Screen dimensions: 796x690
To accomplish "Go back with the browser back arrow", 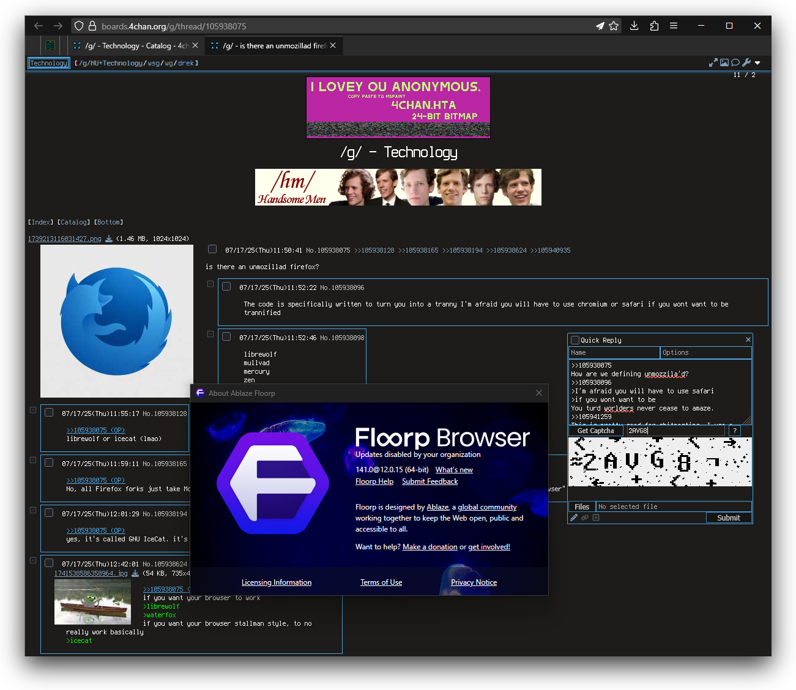I will coord(39,26).
